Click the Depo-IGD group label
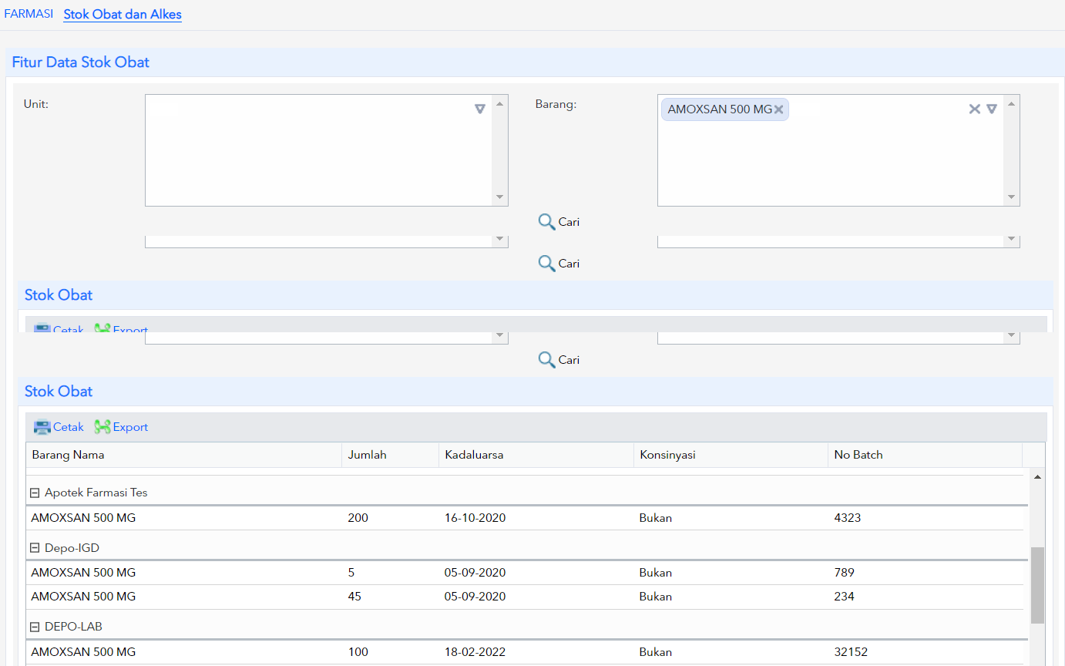The image size is (1065, 666). 72,548
